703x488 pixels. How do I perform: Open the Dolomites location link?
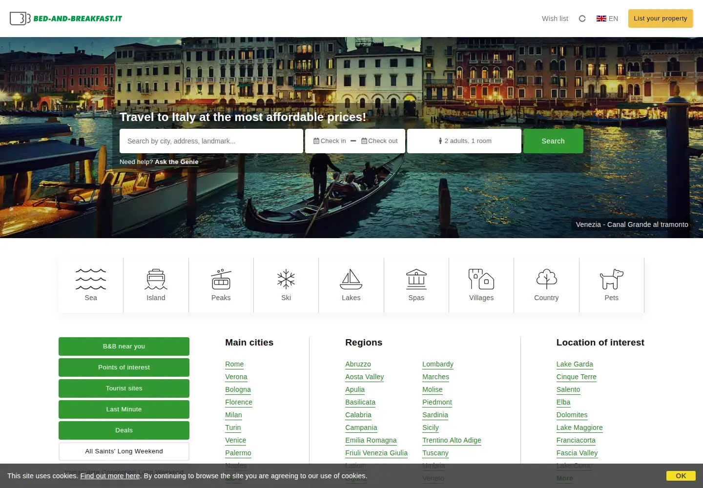click(572, 415)
